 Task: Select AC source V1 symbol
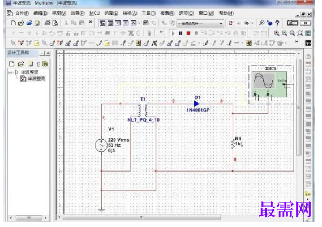tap(101, 145)
